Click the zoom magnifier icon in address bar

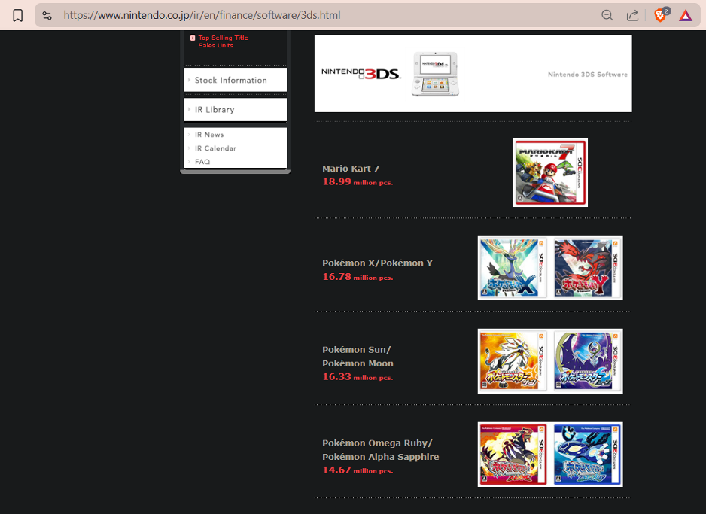607,15
